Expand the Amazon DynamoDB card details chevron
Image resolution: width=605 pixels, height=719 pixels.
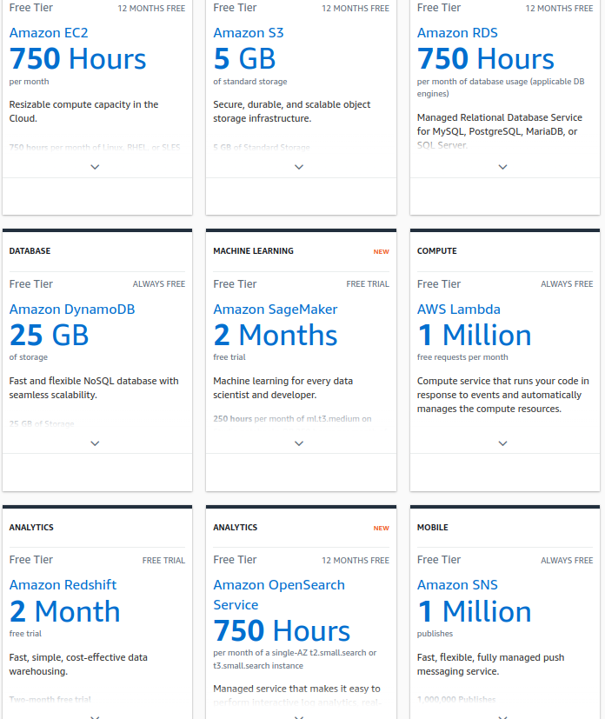coord(95,443)
